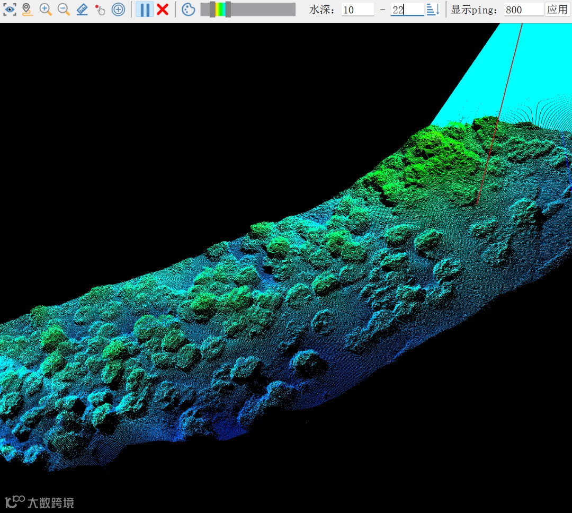Viewport: 572px width, 513px height.
Task: Click the circled plus icon
Action: (x=118, y=10)
